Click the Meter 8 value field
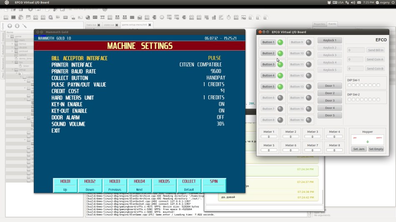This screenshot has height=222, width=396. coord(334,150)
